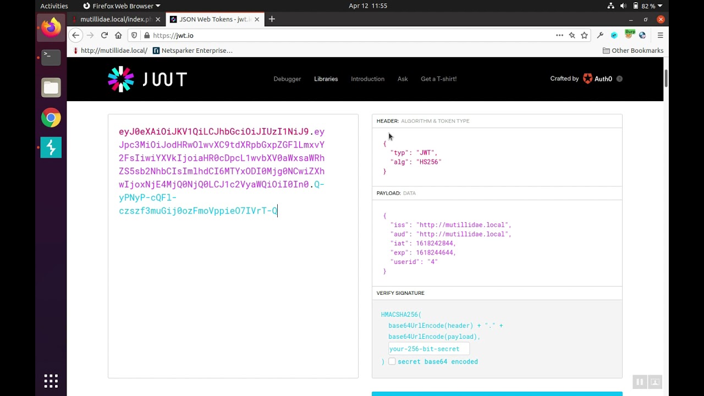Close the JSON Web Tokens tab
Screen dimensions: 704x396
tap(257, 19)
